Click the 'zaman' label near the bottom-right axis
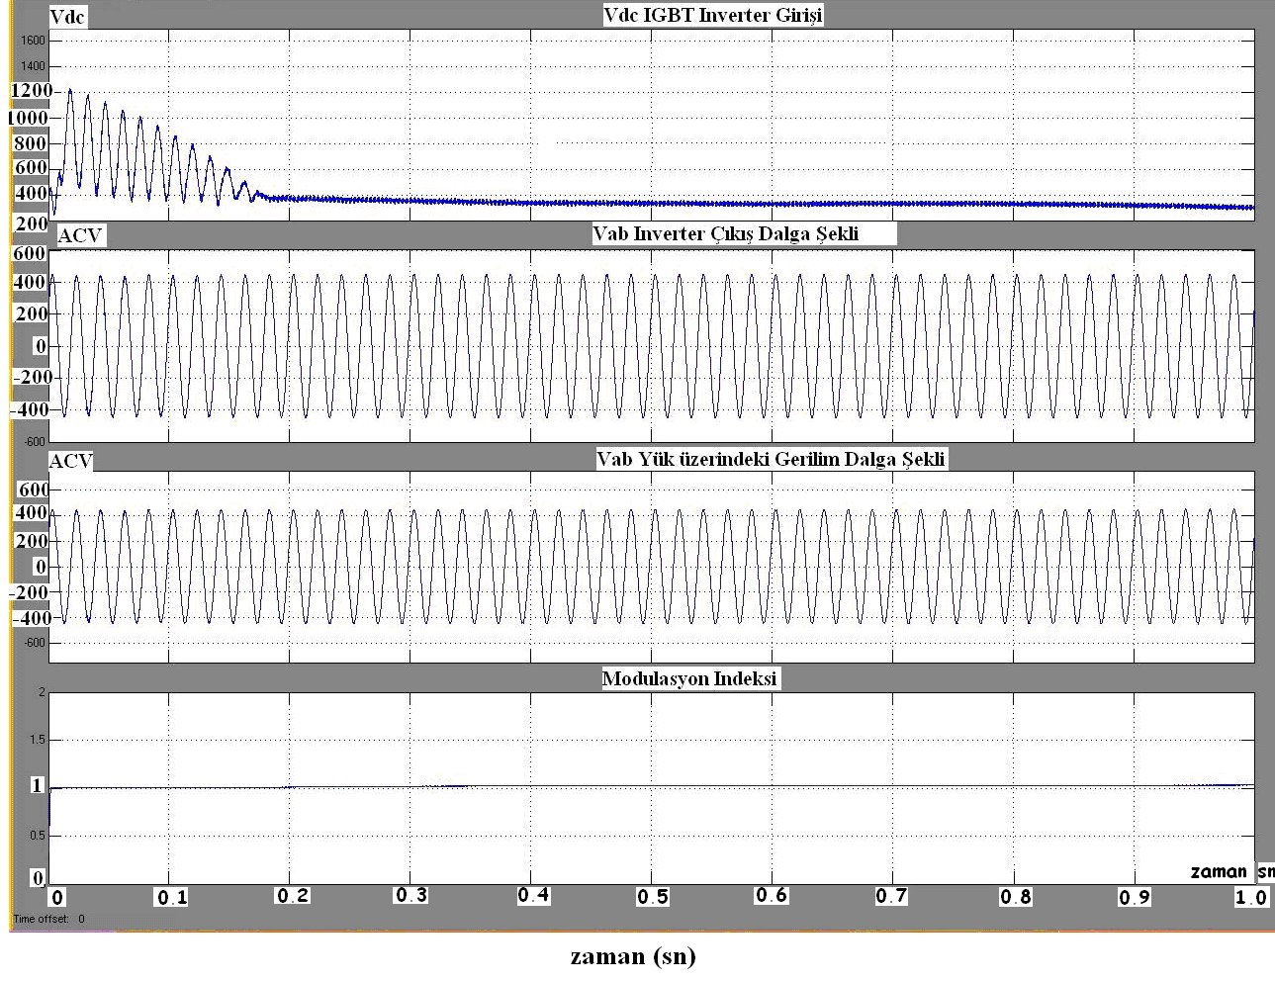This screenshot has height=981, width=1275. (x=1219, y=871)
